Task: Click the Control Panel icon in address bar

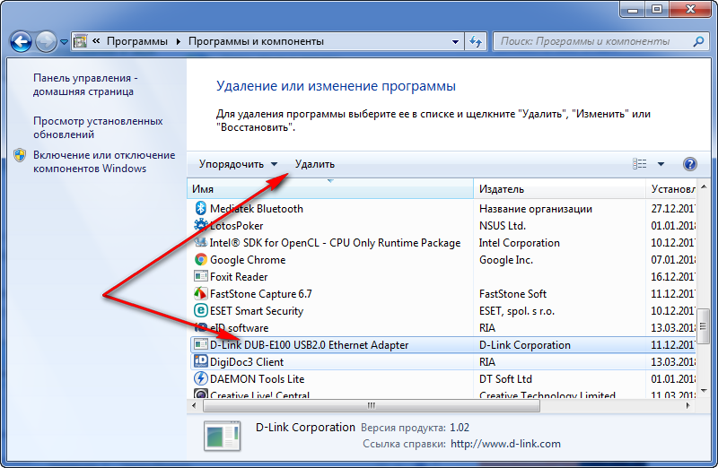Action: 81,41
